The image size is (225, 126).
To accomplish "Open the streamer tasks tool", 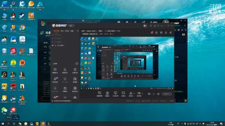I will coord(75,71).
